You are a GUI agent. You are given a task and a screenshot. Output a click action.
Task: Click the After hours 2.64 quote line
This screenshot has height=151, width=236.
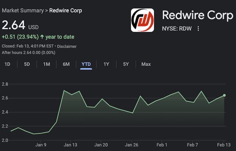(28, 53)
